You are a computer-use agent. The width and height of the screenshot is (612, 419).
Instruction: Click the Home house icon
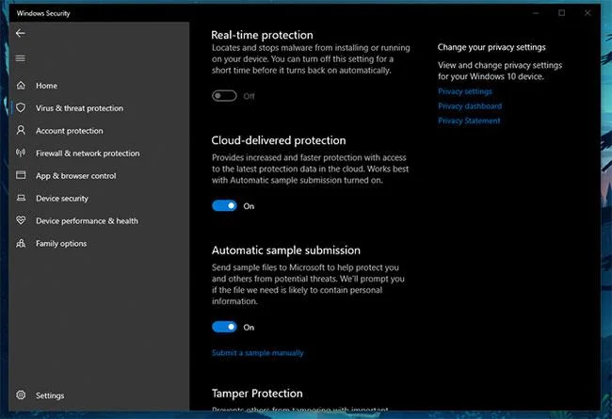(x=21, y=85)
